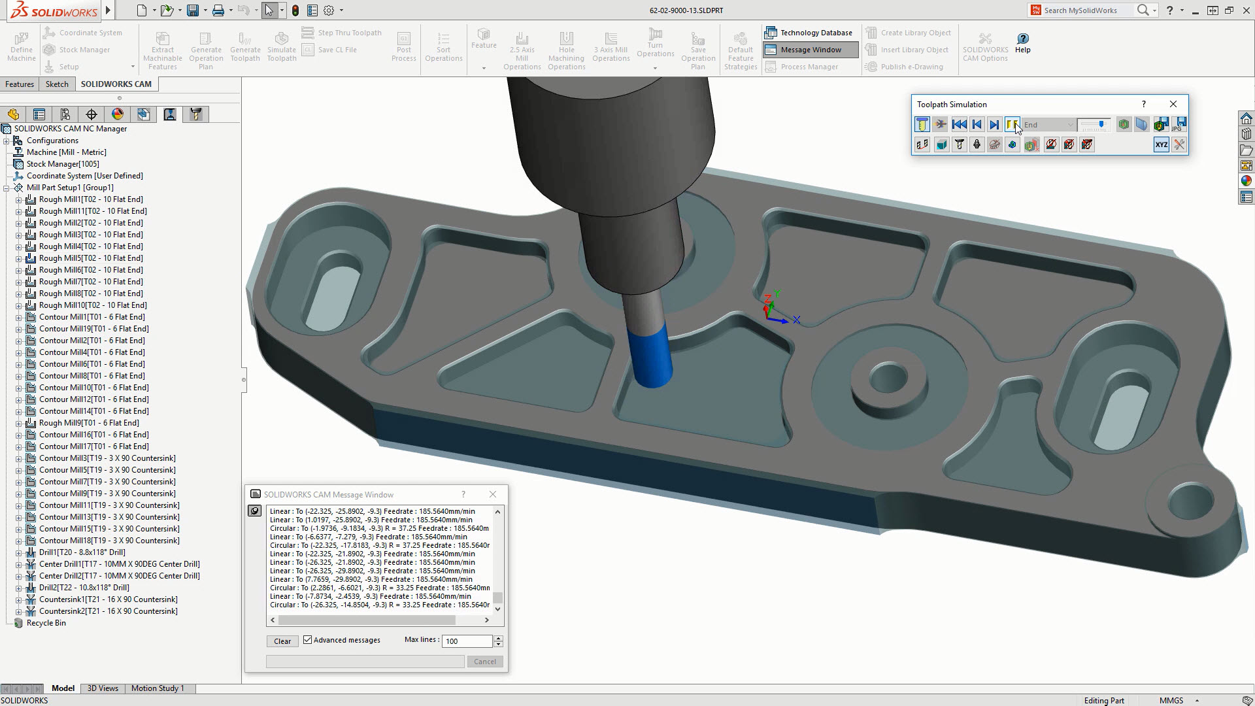Open SOLIDWORKS CAM Help button
The image size is (1255, 706).
point(1022,43)
